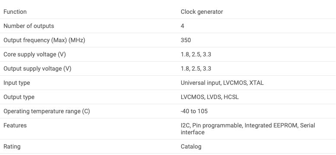The width and height of the screenshot is (336, 155).
Task: Select the number of outputs value 4
Action: 182,26
